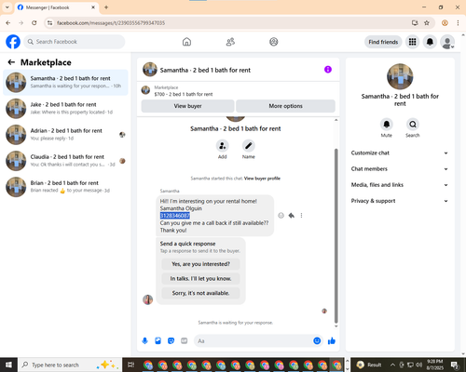Click the View buyer button
This screenshot has height=372, width=466.
click(187, 106)
